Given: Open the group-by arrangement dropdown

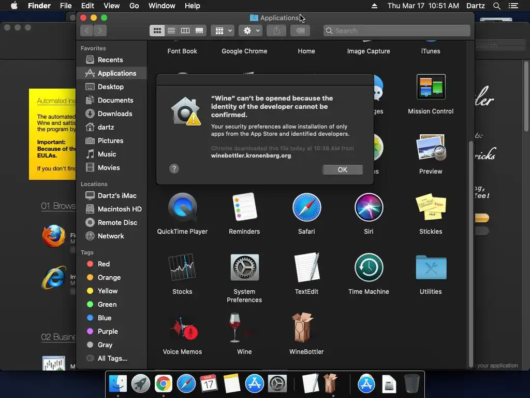Looking at the screenshot, I should [223, 31].
